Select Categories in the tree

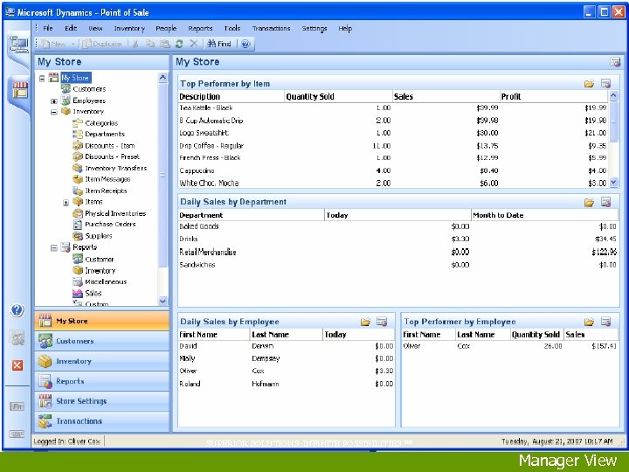coord(101,123)
